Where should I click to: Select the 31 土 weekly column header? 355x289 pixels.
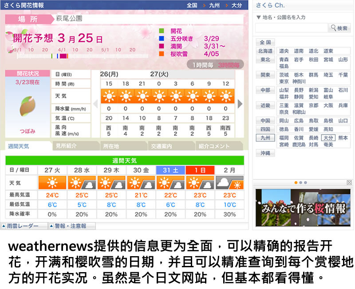pos(170,170)
